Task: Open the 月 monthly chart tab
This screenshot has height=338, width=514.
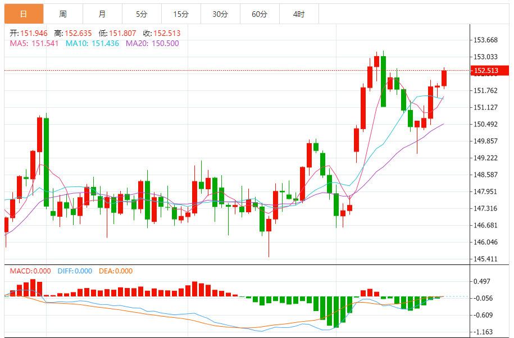Action: tap(102, 14)
